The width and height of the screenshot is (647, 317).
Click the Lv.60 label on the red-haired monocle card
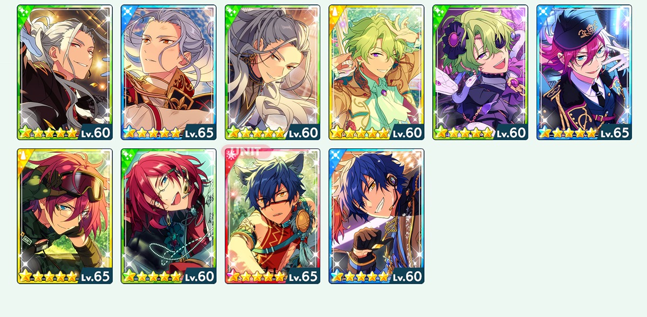point(199,277)
